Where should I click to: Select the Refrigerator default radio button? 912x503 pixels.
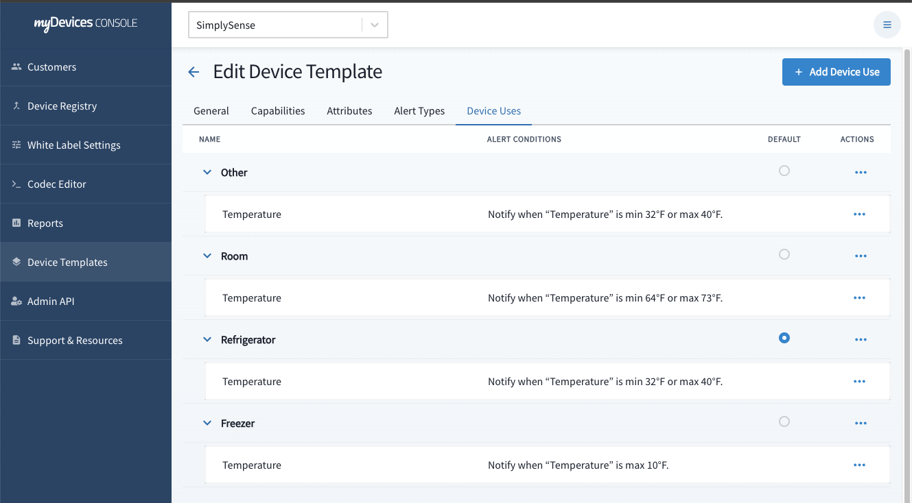[784, 338]
